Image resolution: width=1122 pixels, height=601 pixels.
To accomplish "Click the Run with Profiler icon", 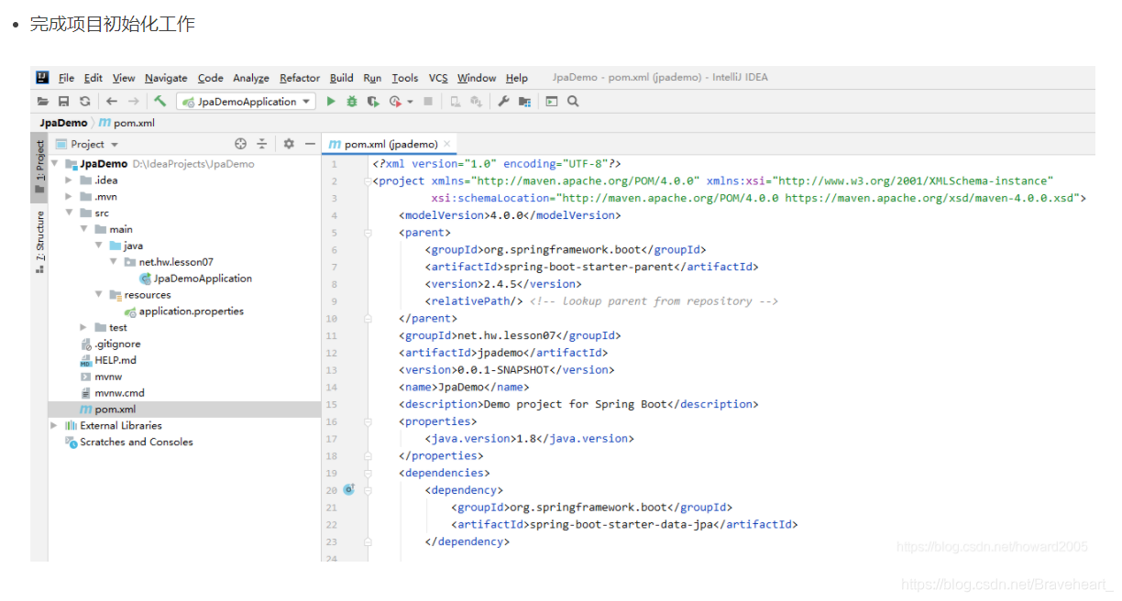I will click(395, 102).
